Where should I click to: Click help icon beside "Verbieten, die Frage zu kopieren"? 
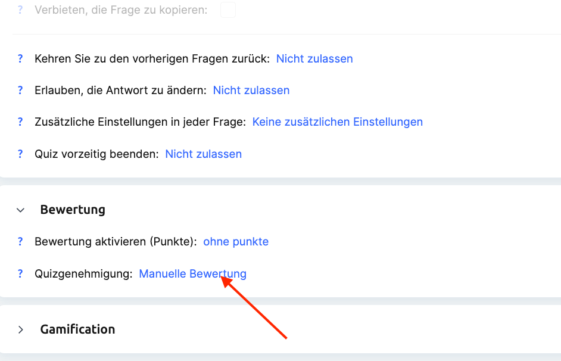click(20, 10)
